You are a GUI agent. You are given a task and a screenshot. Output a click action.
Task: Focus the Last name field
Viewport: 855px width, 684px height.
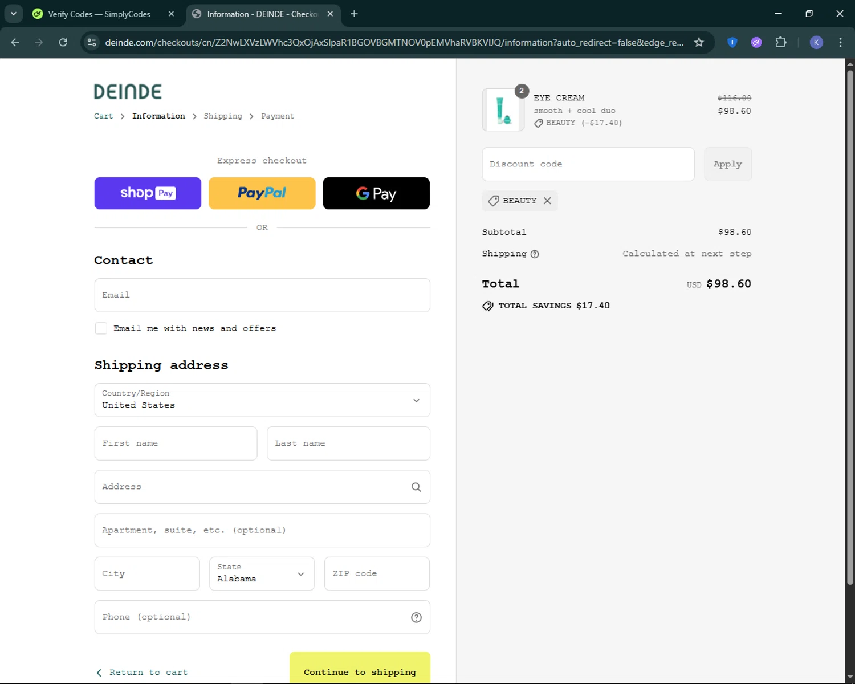click(348, 443)
